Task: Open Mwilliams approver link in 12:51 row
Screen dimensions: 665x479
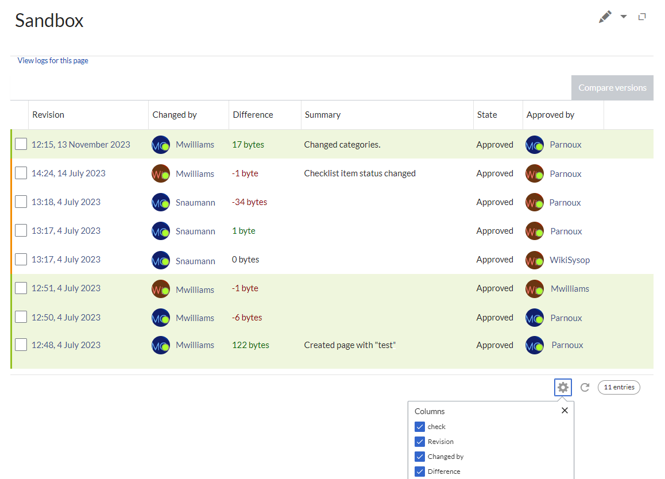Action: [x=570, y=289]
